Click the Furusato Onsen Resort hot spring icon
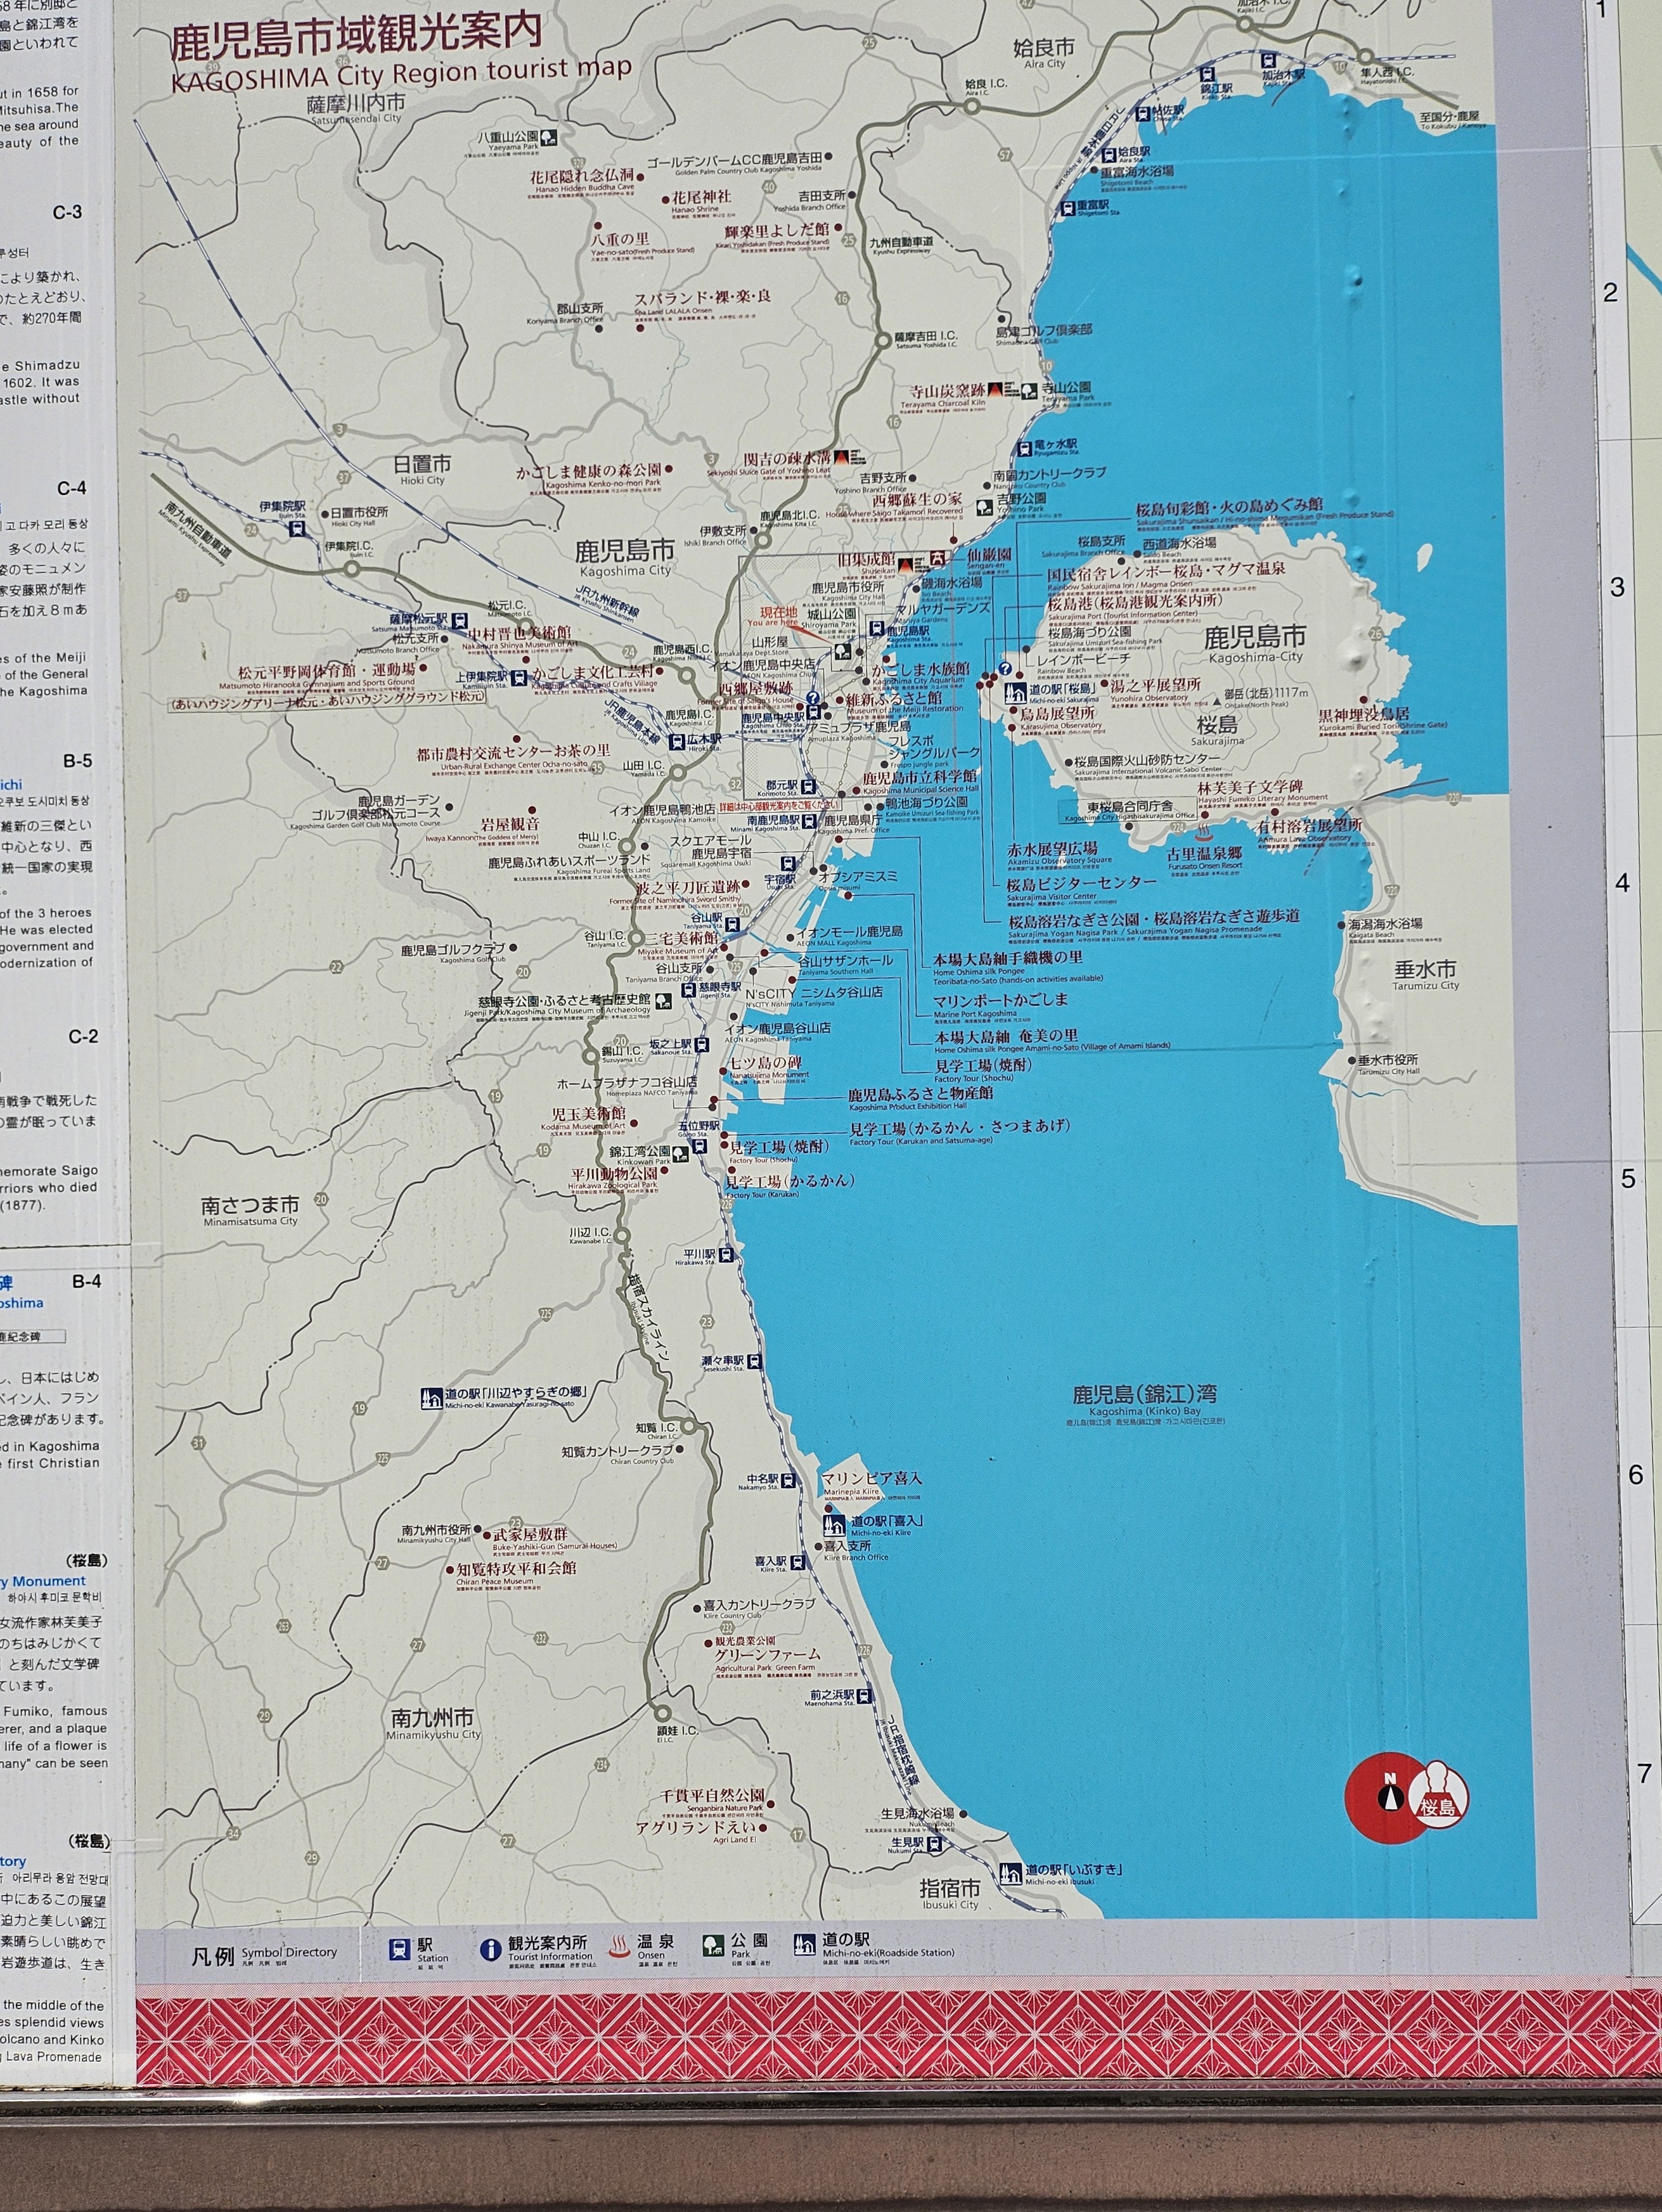1662x2212 pixels. [x=1204, y=833]
